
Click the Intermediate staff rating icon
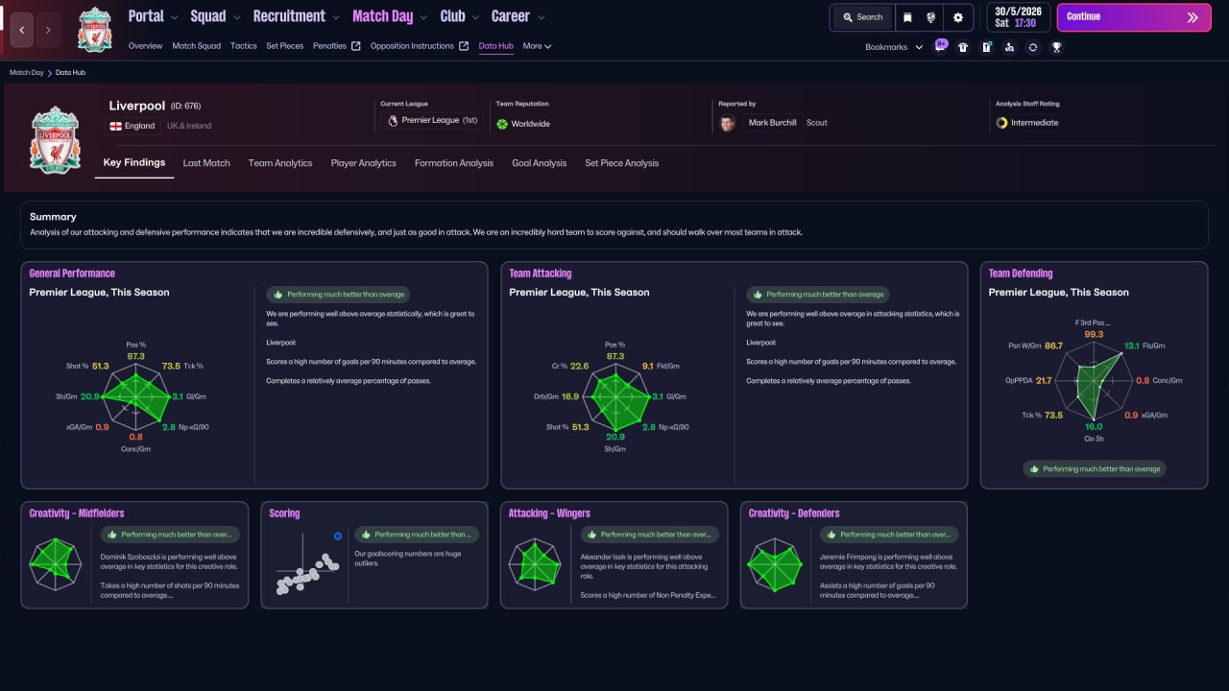tap(1001, 123)
